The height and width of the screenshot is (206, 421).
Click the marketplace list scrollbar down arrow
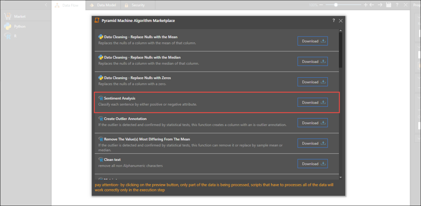click(340, 177)
